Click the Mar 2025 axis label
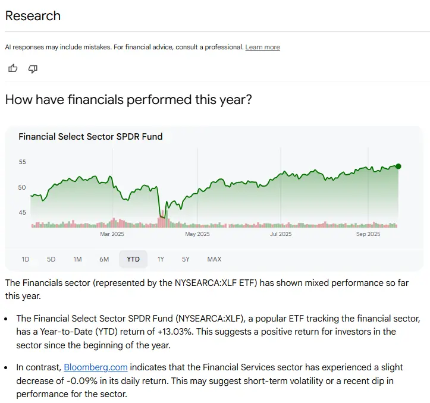The width and height of the screenshot is (430, 403). [x=112, y=234]
